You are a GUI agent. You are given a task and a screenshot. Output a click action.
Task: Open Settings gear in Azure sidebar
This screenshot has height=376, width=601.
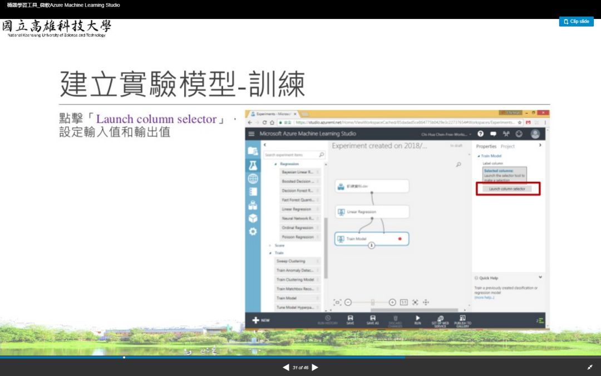tap(253, 232)
